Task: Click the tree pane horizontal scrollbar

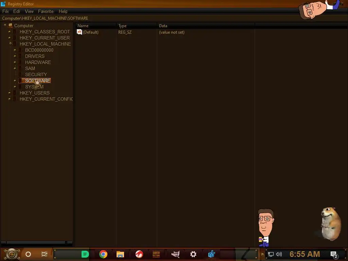Action: pyautogui.click(x=36, y=243)
